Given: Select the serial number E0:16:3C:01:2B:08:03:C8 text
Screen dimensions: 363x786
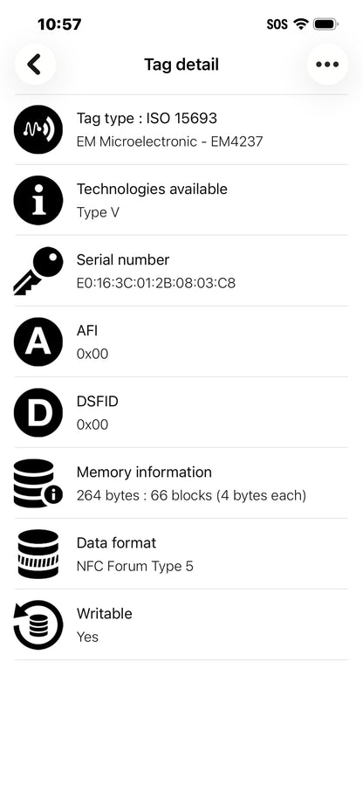Looking at the screenshot, I should pos(156,283).
